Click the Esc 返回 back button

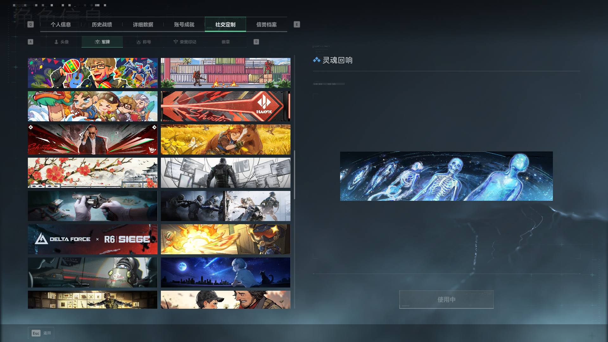[41, 333]
